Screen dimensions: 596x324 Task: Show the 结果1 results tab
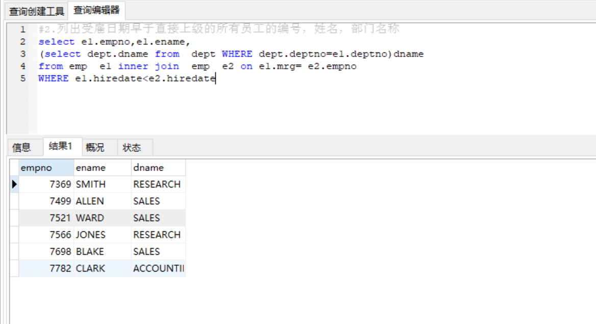point(60,147)
